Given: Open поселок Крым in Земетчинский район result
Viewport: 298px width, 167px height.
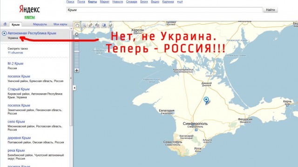Looking at the screenshot, I should [19, 105].
